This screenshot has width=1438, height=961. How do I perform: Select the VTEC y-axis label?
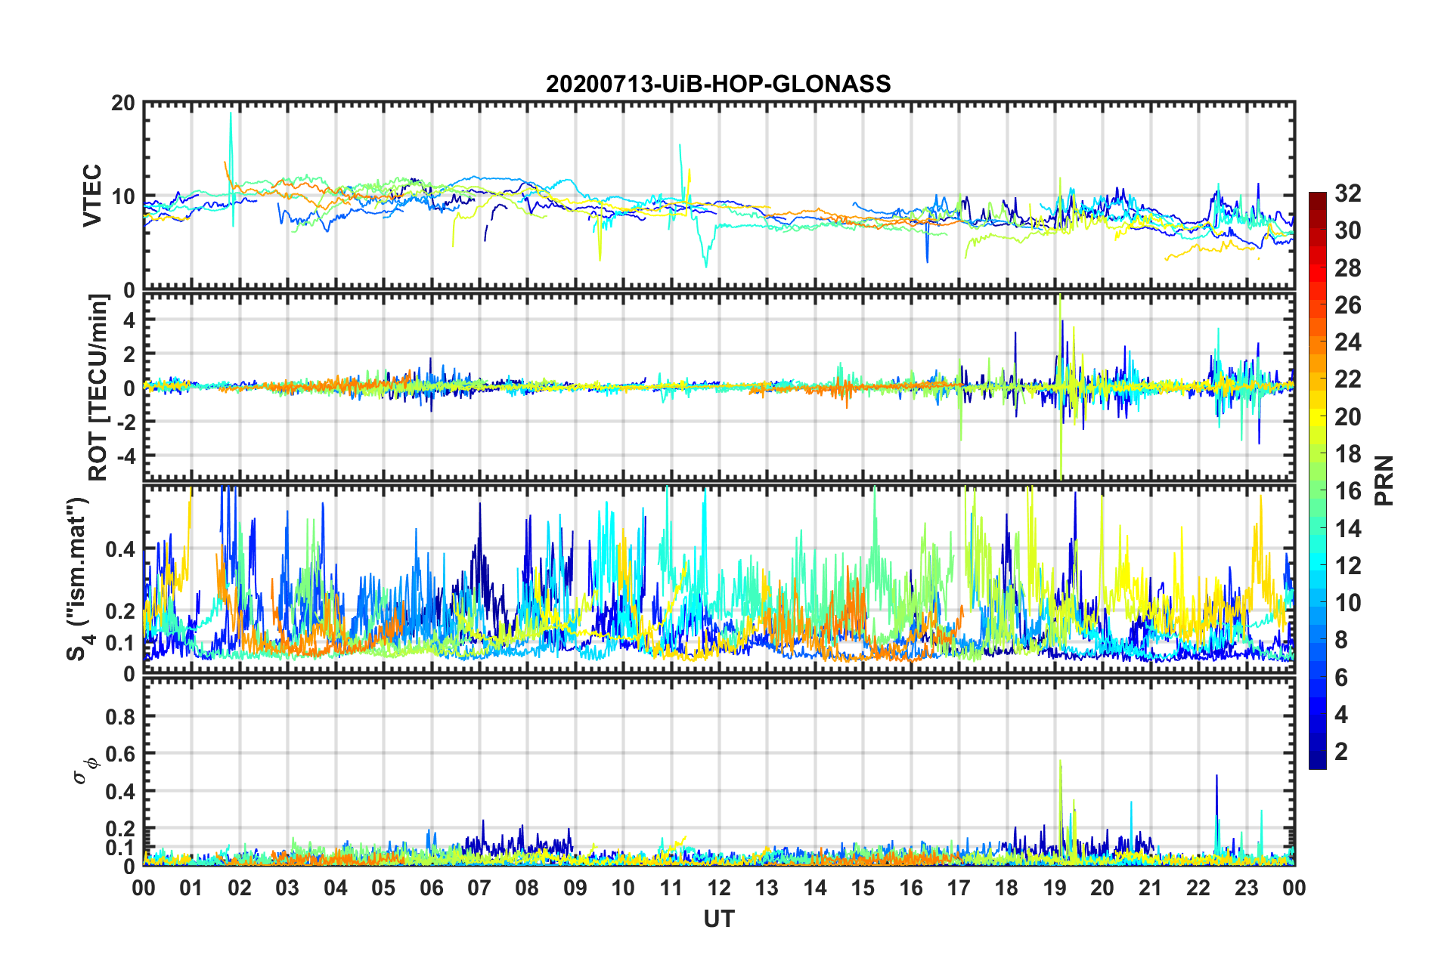(92, 196)
